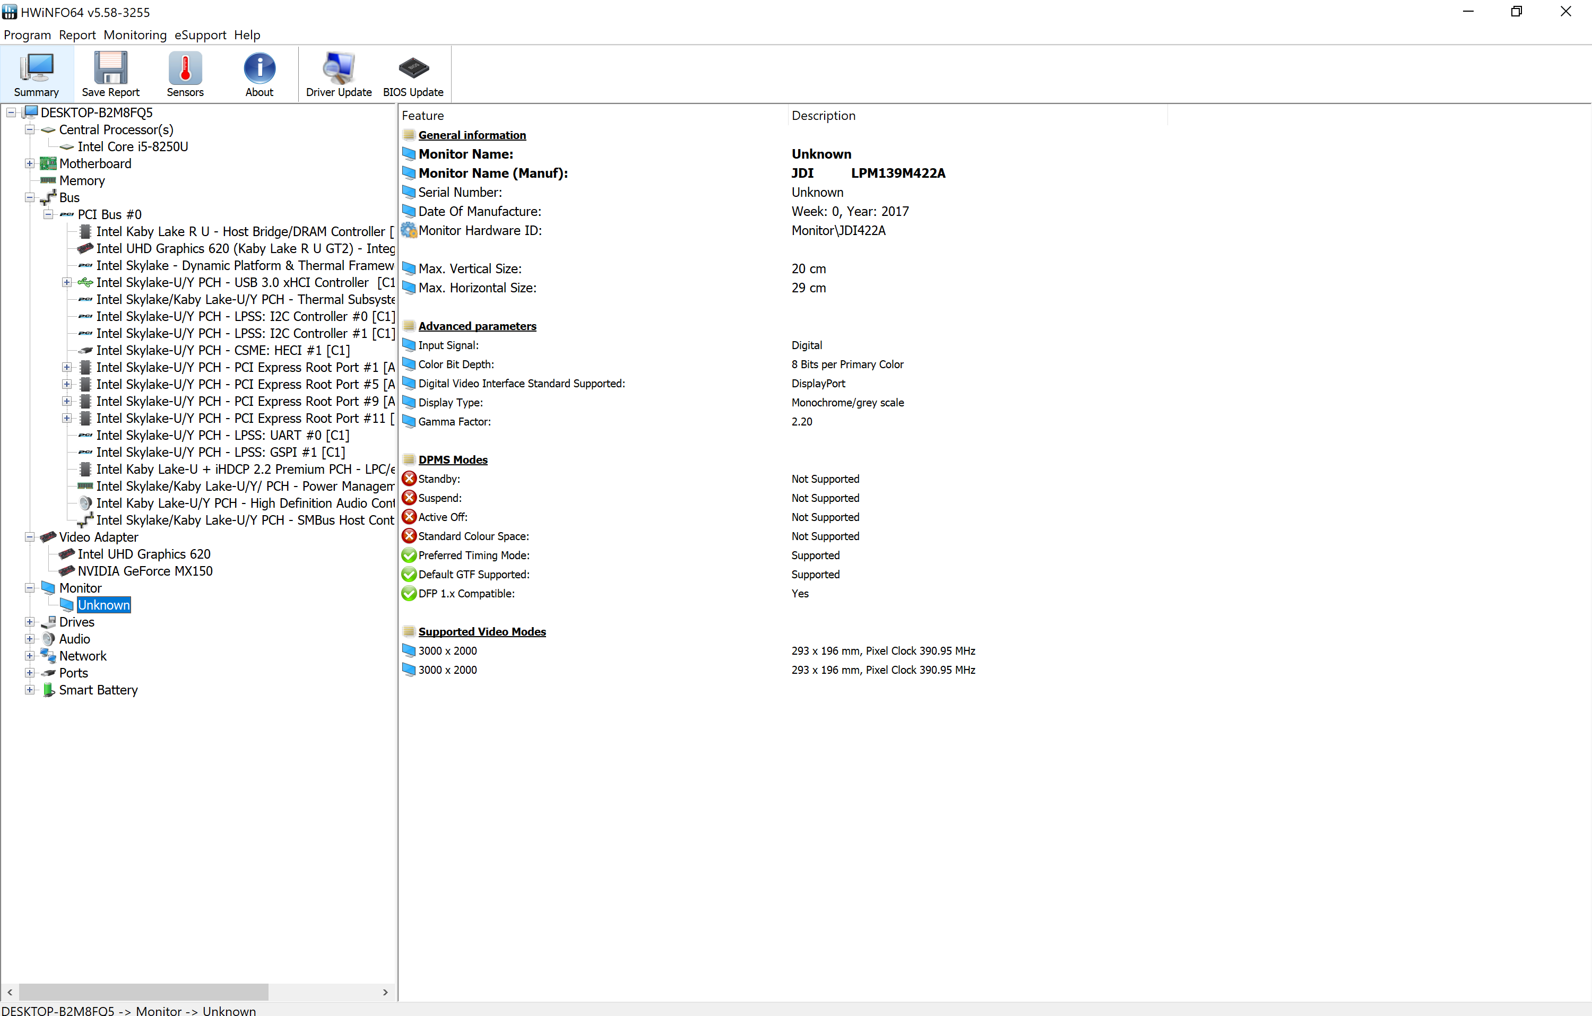Screen dimensions: 1592x1016
Task: Expand the Audio node
Action: pyautogui.click(x=30, y=639)
